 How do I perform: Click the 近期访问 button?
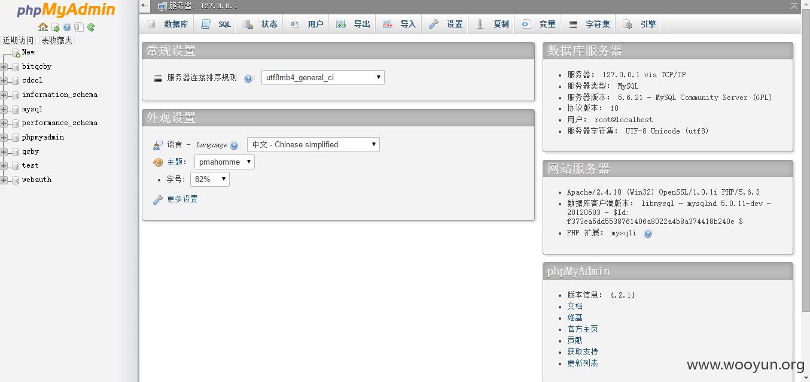click(x=19, y=40)
